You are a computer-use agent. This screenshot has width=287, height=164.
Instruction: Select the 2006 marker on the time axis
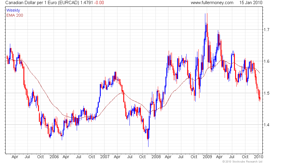tap(54, 157)
